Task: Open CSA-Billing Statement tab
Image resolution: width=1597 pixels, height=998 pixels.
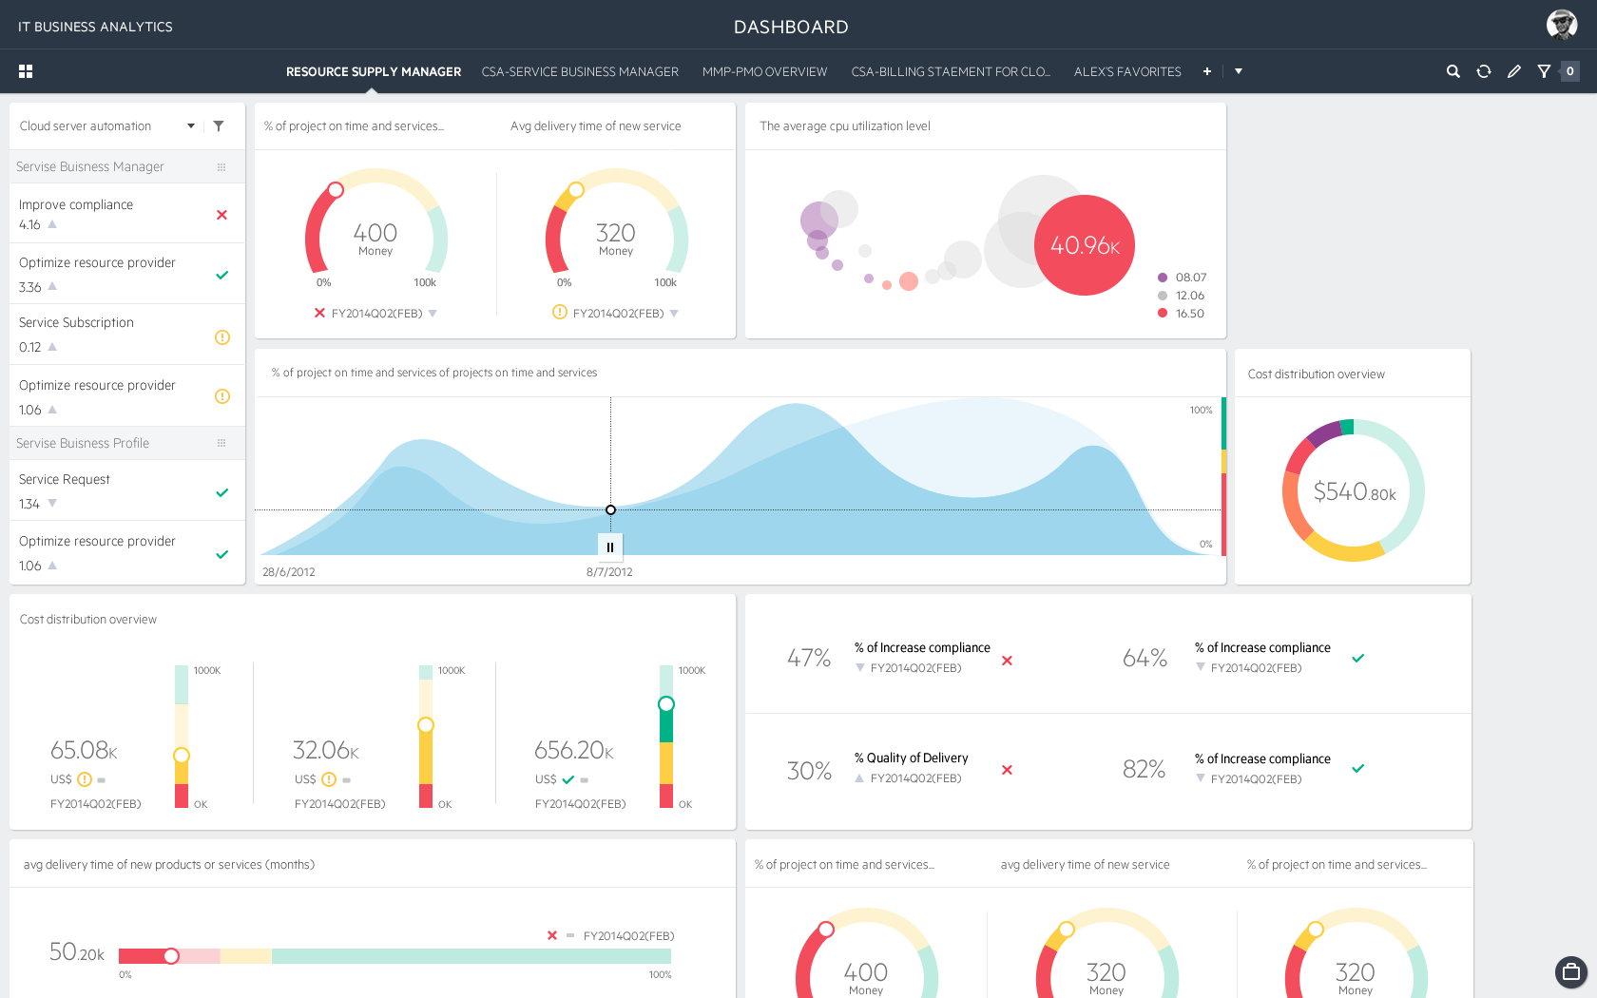Action: pyautogui.click(x=951, y=71)
